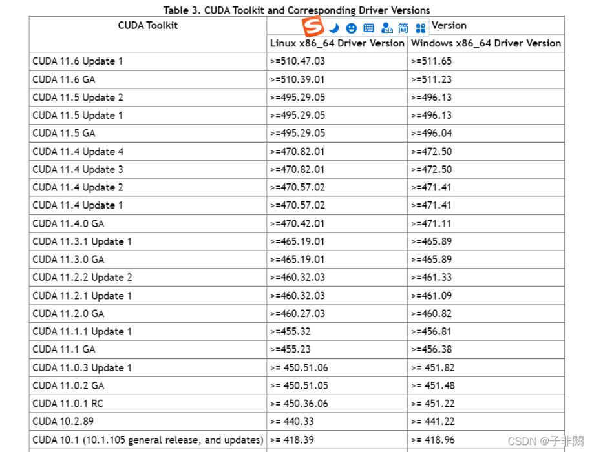Select the 'CUDA 11.0.2 GA' cell
This screenshot has width=592, height=452.
tap(147, 385)
